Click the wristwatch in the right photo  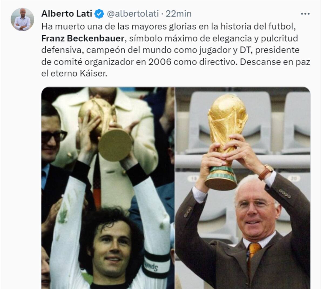[266, 172]
